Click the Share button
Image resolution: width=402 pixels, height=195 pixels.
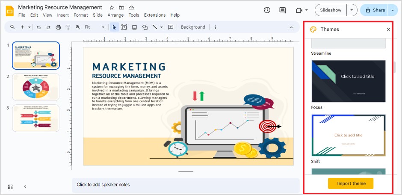click(x=375, y=10)
